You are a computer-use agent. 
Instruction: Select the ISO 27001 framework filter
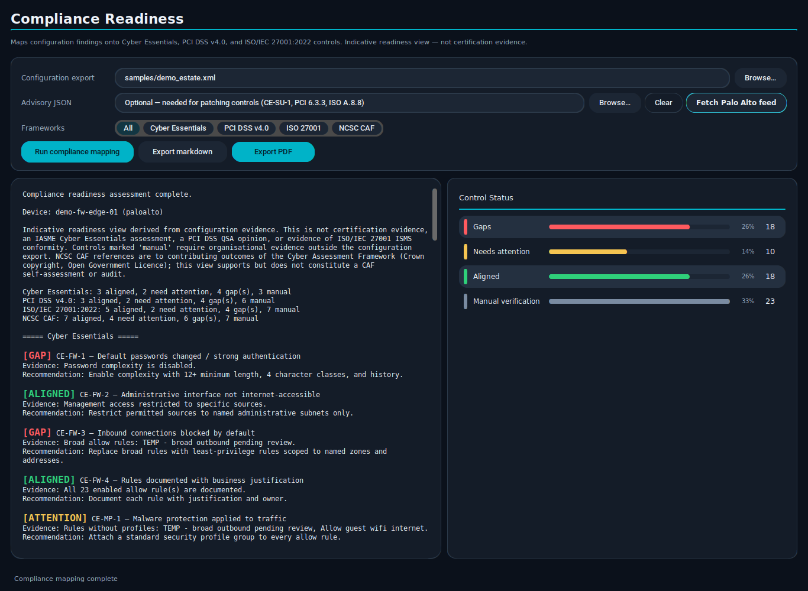(x=303, y=128)
